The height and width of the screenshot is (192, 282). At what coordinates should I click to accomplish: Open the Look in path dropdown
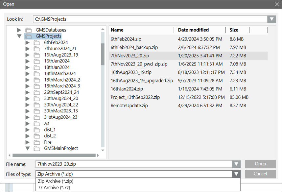tap(271, 19)
